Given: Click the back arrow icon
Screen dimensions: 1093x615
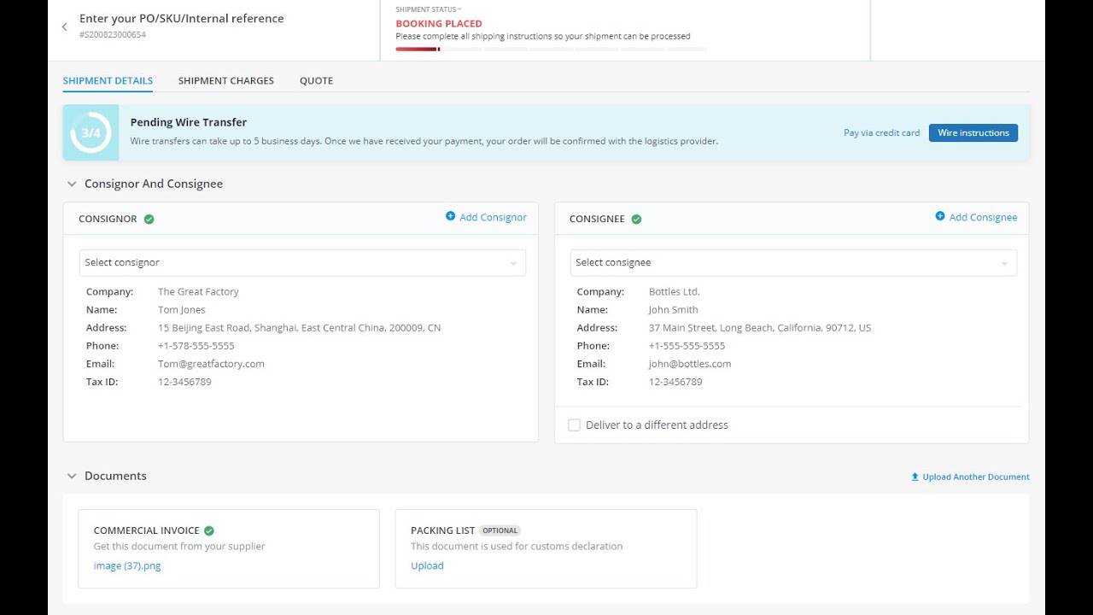Looking at the screenshot, I should (65, 27).
